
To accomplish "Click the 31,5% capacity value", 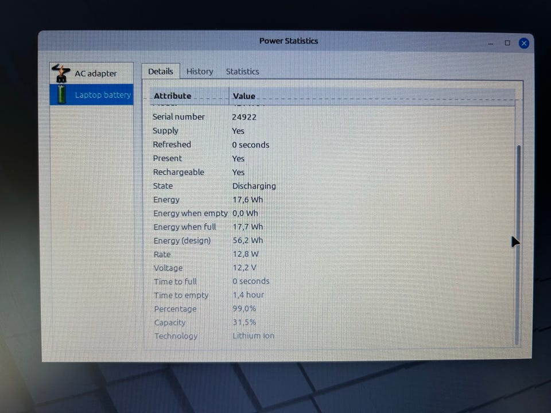I will [x=245, y=322].
